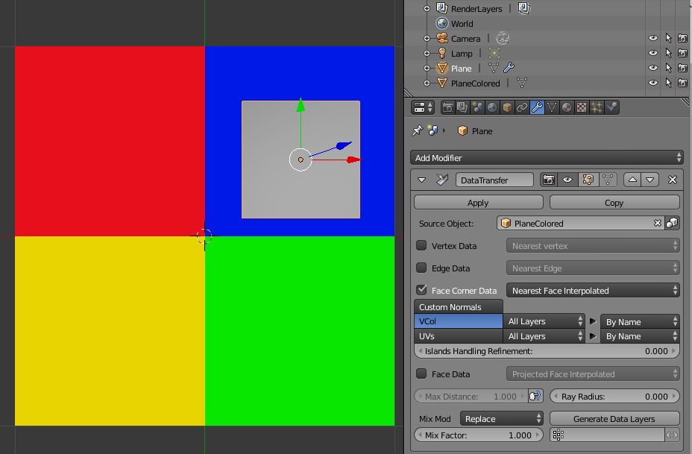Toggle the pin icon next to Plane breadcrumb
This screenshot has height=454, width=692.
tap(417, 130)
